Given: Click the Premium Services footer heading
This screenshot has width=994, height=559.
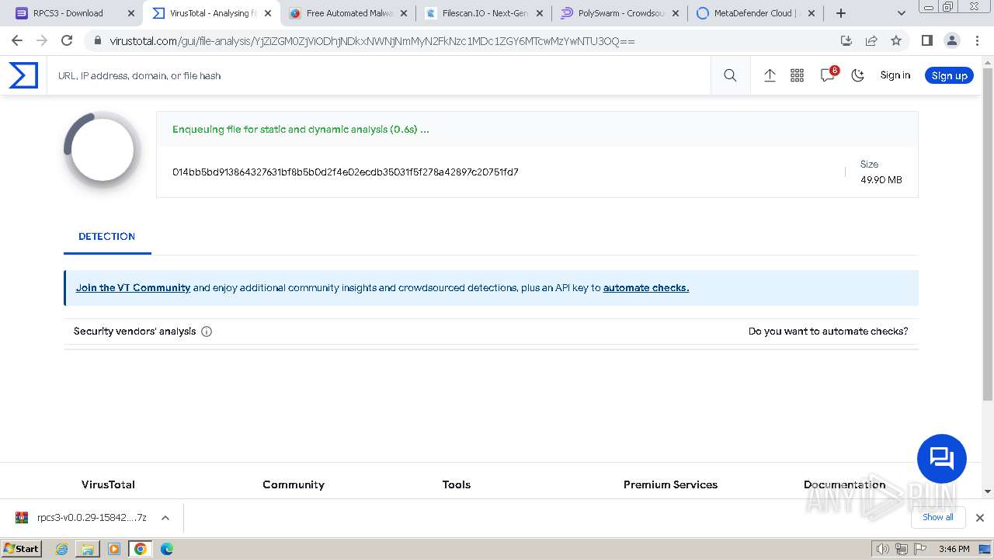Looking at the screenshot, I should (670, 484).
